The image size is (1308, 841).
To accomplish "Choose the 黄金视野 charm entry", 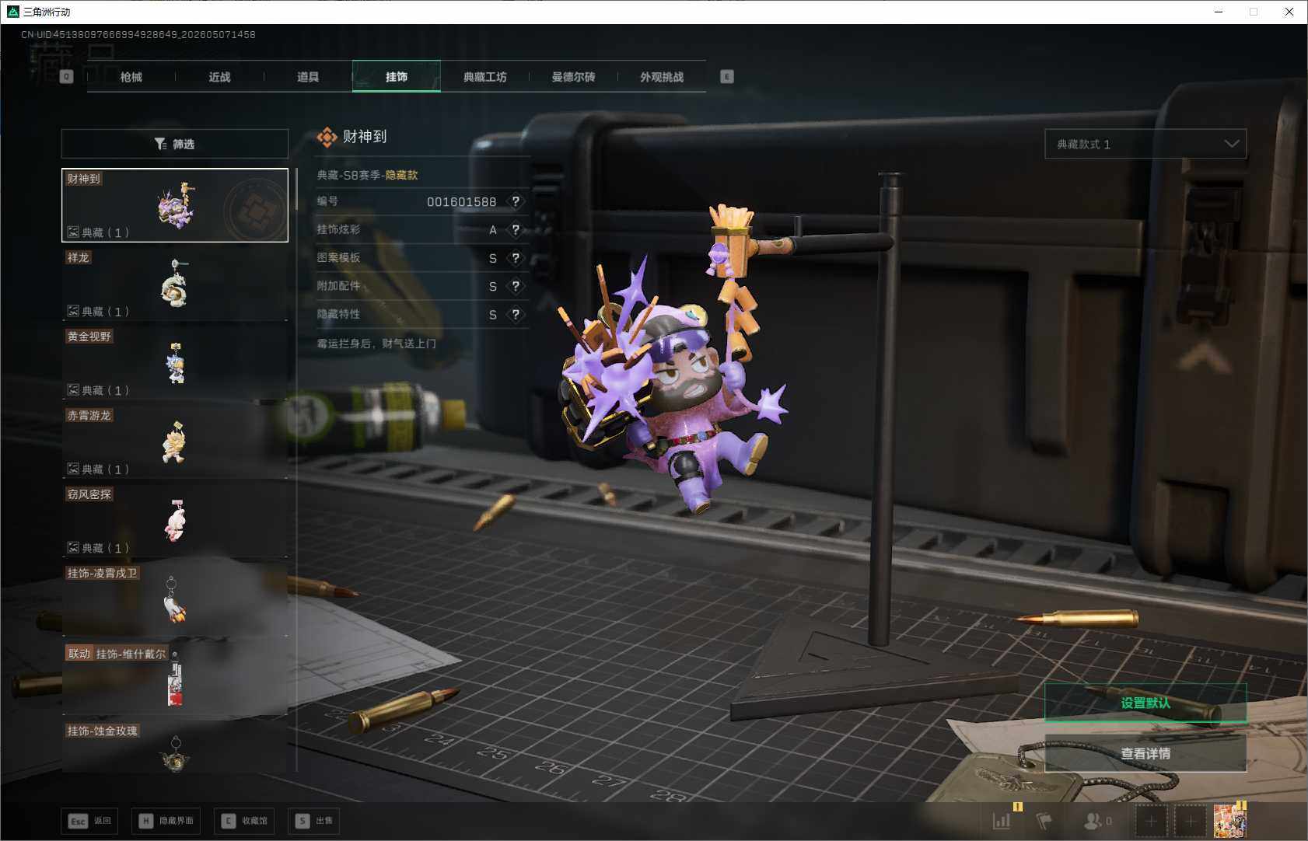I will click(175, 363).
